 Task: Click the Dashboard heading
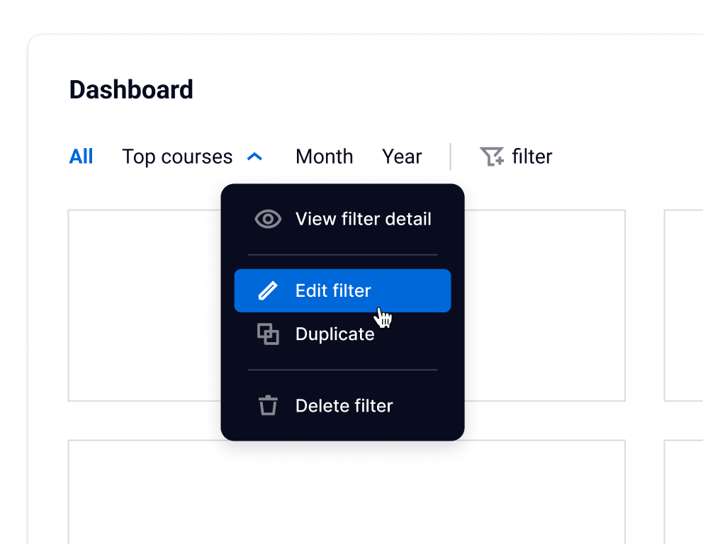[131, 90]
